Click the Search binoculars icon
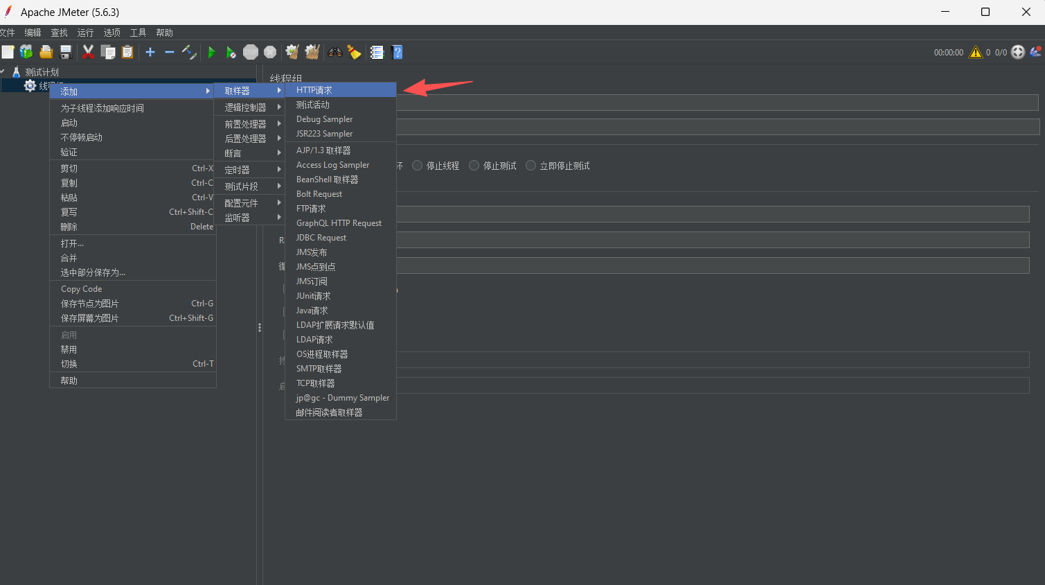 click(335, 52)
